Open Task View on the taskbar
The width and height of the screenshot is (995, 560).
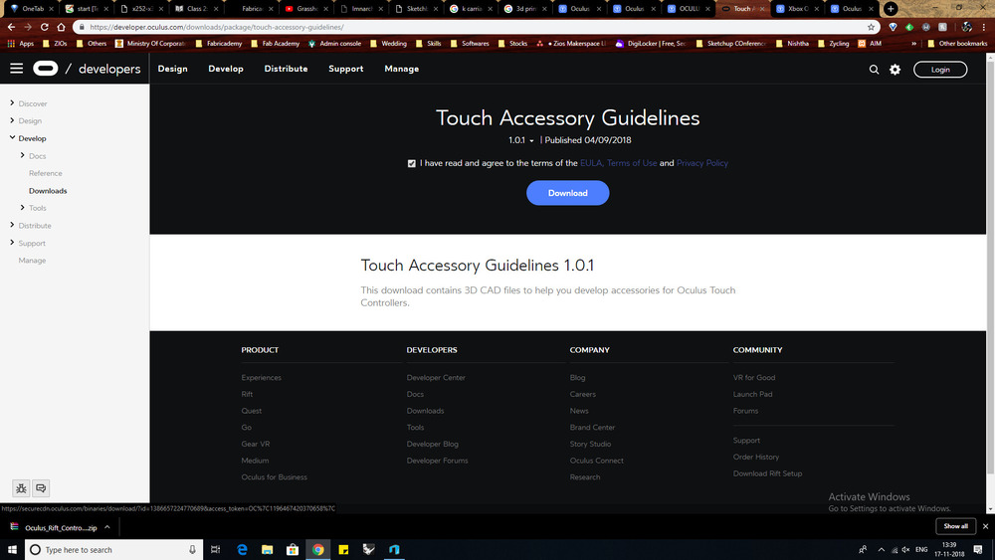[x=216, y=550]
